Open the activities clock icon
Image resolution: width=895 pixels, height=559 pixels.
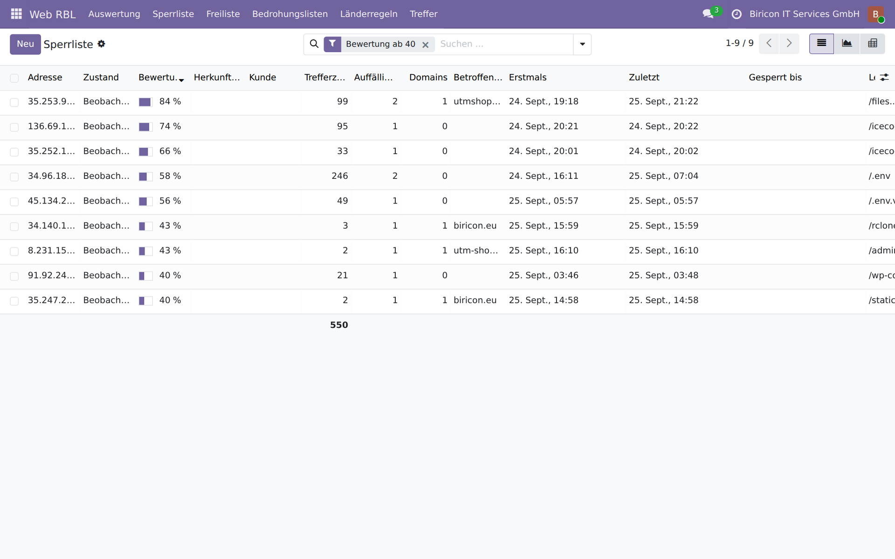[x=737, y=14]
